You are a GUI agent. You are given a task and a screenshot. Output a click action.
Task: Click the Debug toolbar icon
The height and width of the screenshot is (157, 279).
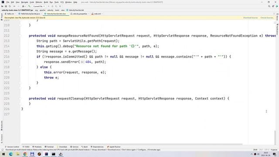tap(52, 6)
